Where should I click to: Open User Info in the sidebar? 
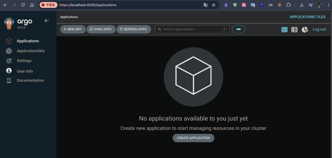click(x=25, y=71)
